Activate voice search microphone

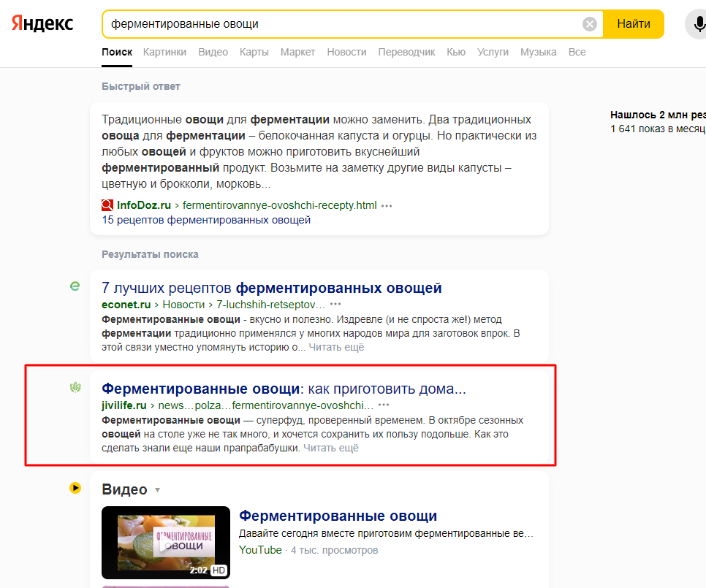tap(697, 24)
